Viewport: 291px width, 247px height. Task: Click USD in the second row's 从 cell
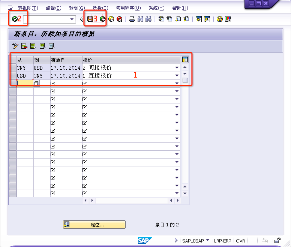pos(21,76)
